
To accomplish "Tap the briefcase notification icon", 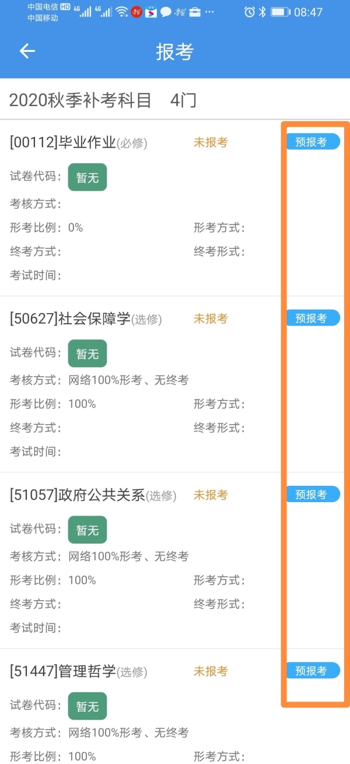I will 195,12.
